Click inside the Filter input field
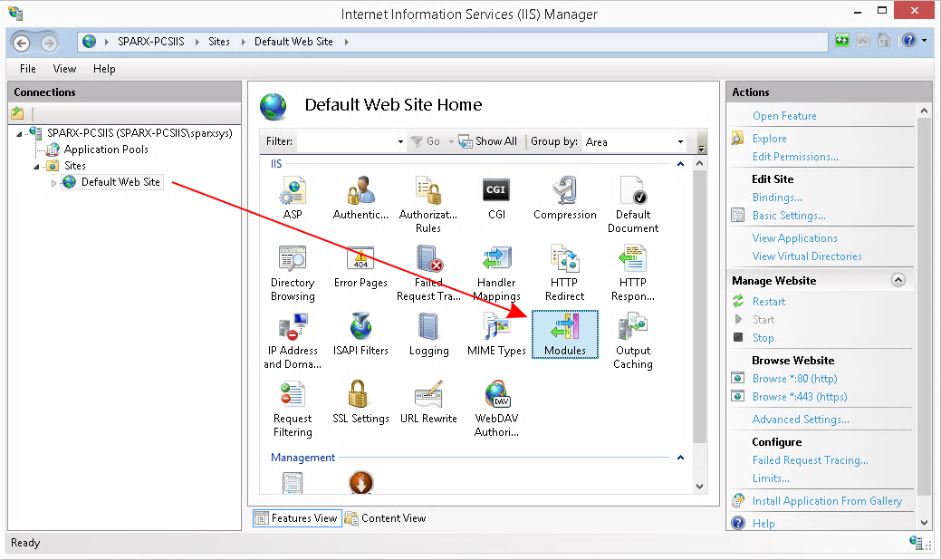The width and height of the screenshot is (941, 560). click(347, 141)
